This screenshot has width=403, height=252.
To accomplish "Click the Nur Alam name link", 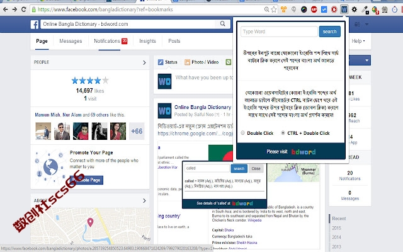I will [x=72, y=115].
